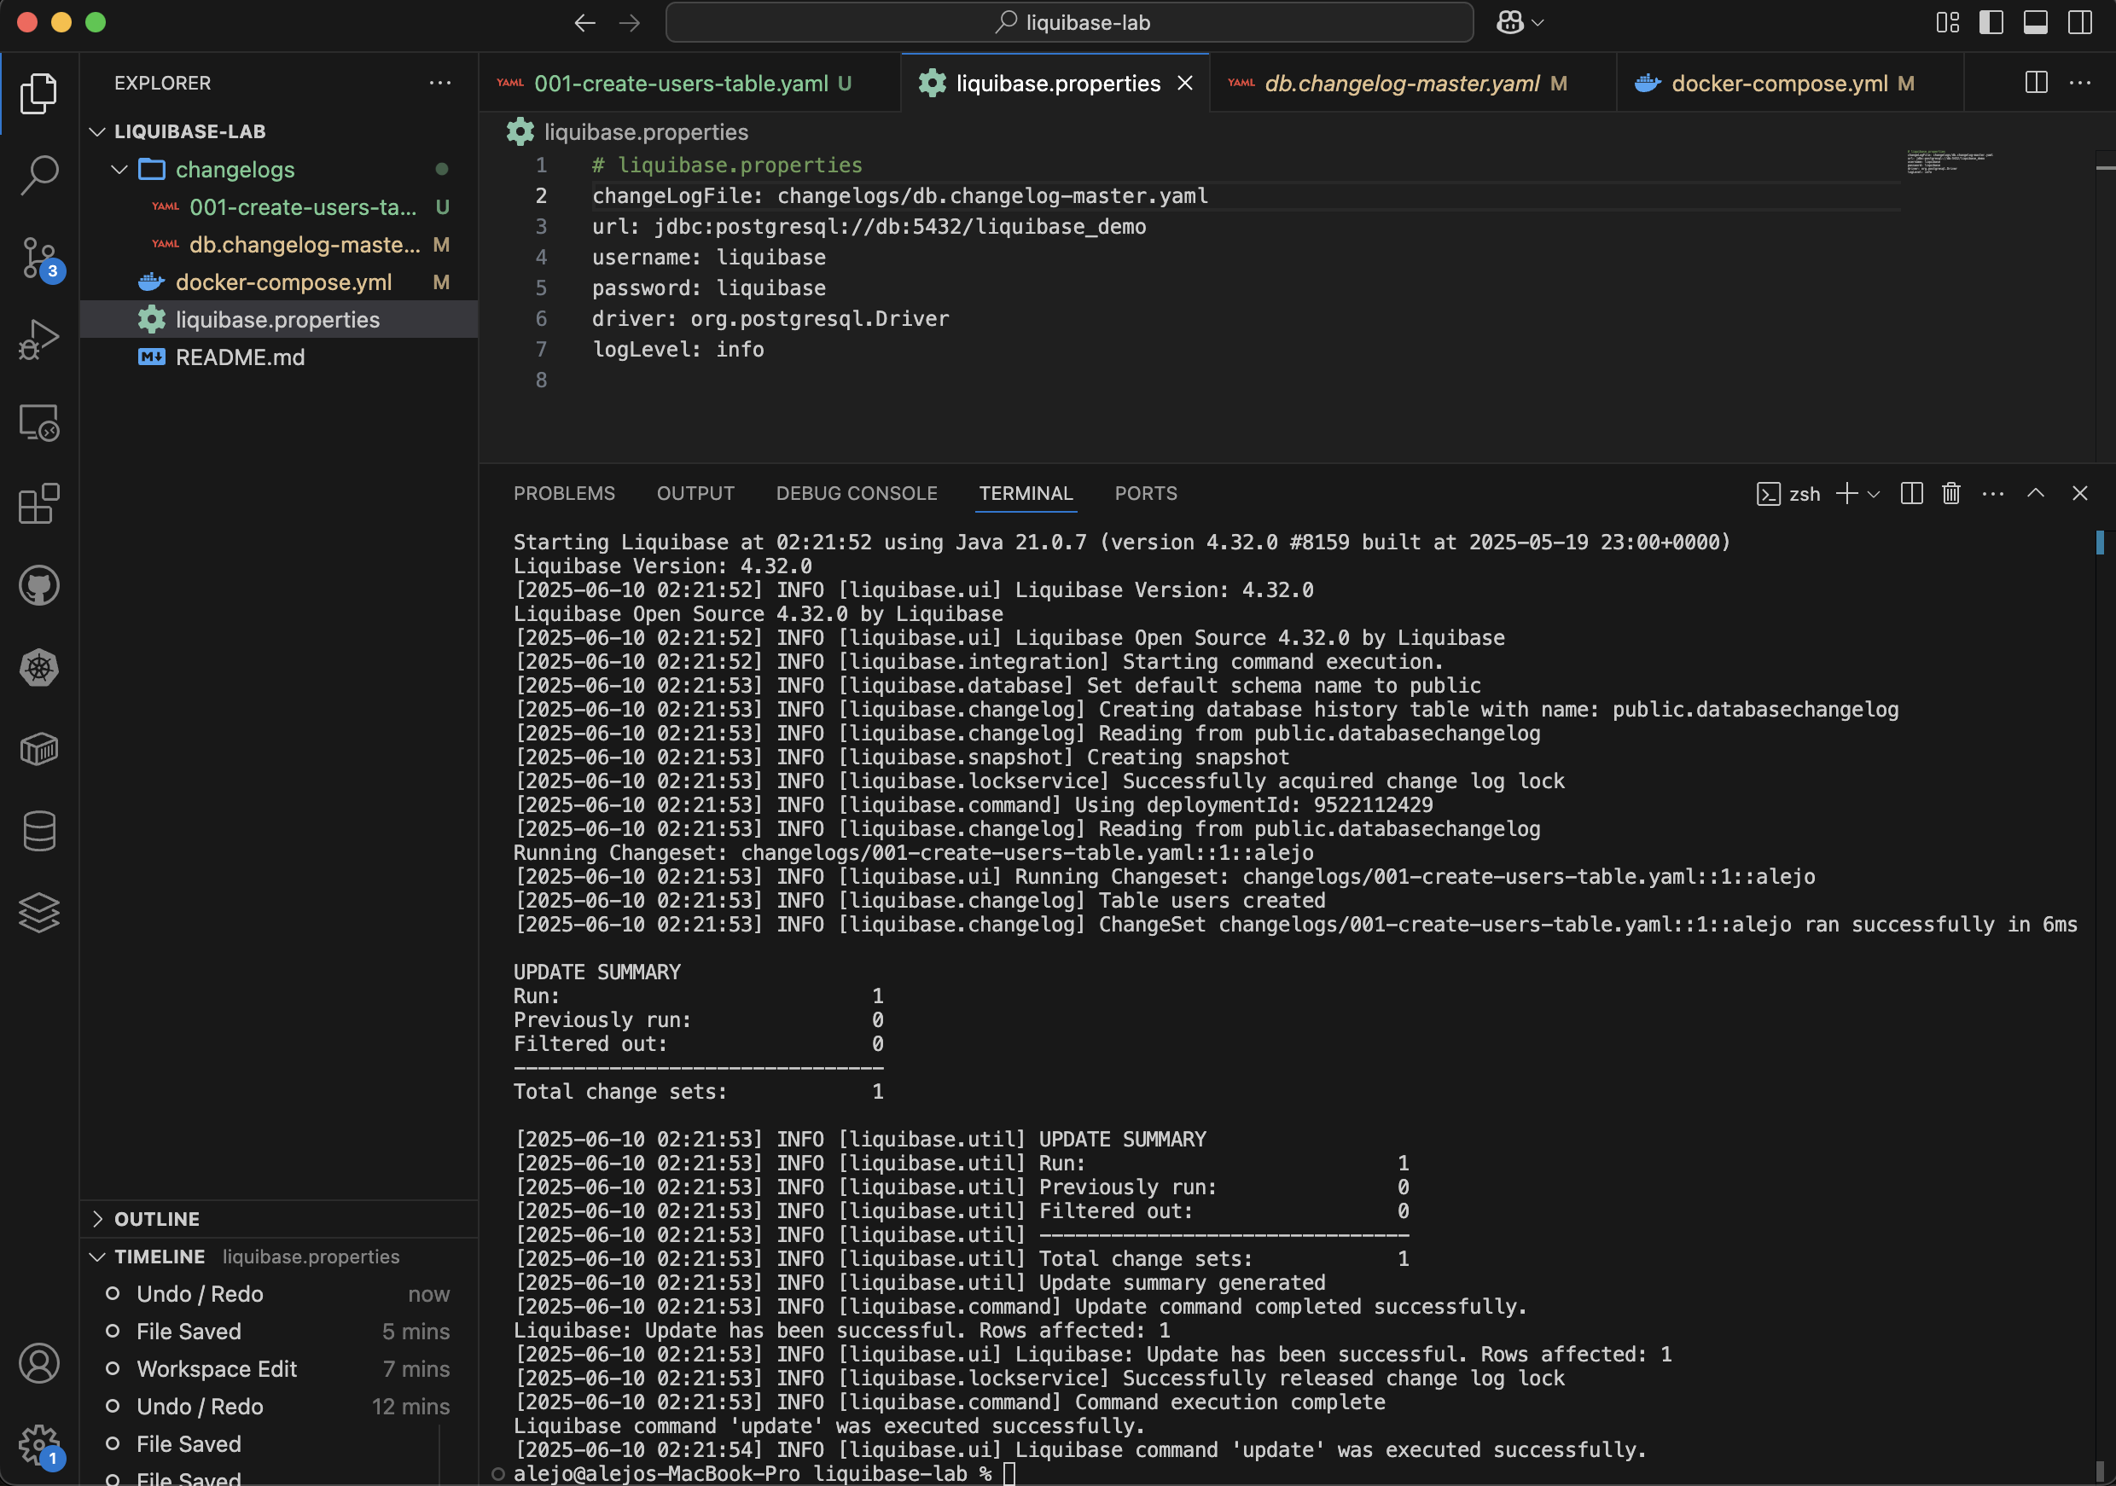Kill the terminal with trash icon
Screen dimensions: 2116x1486
coord(1951,494)
